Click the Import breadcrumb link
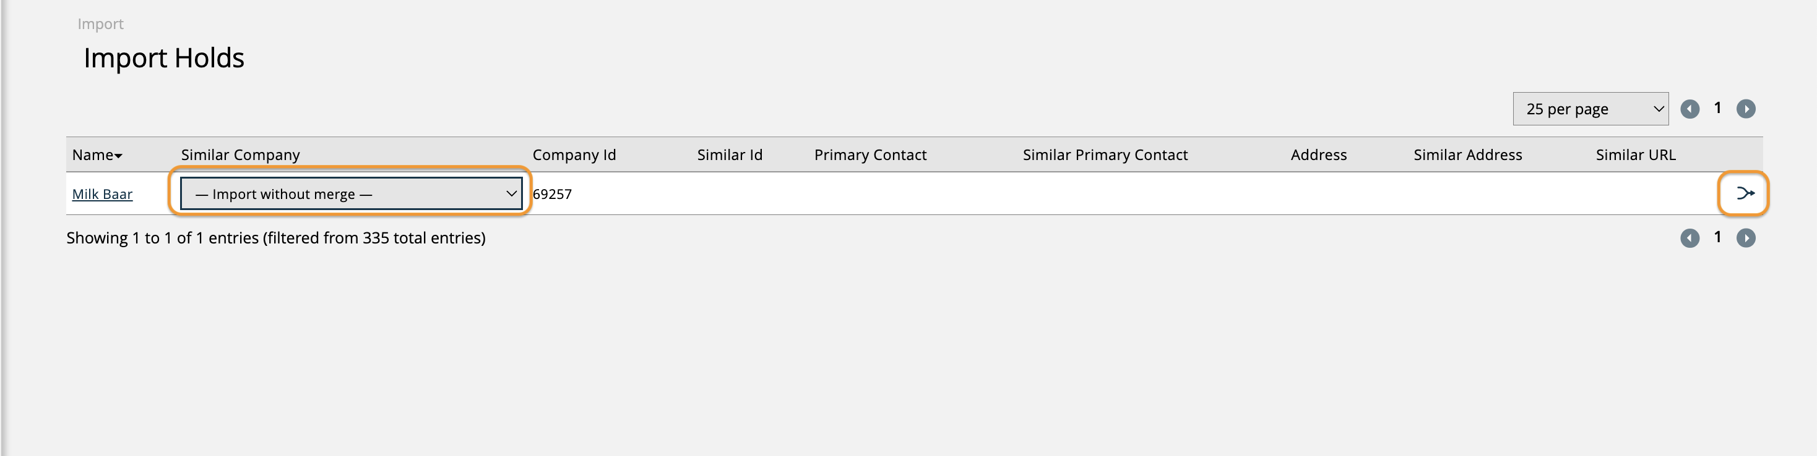Image resolution: width=1817 pixels, height=456 pixels. 100,24
